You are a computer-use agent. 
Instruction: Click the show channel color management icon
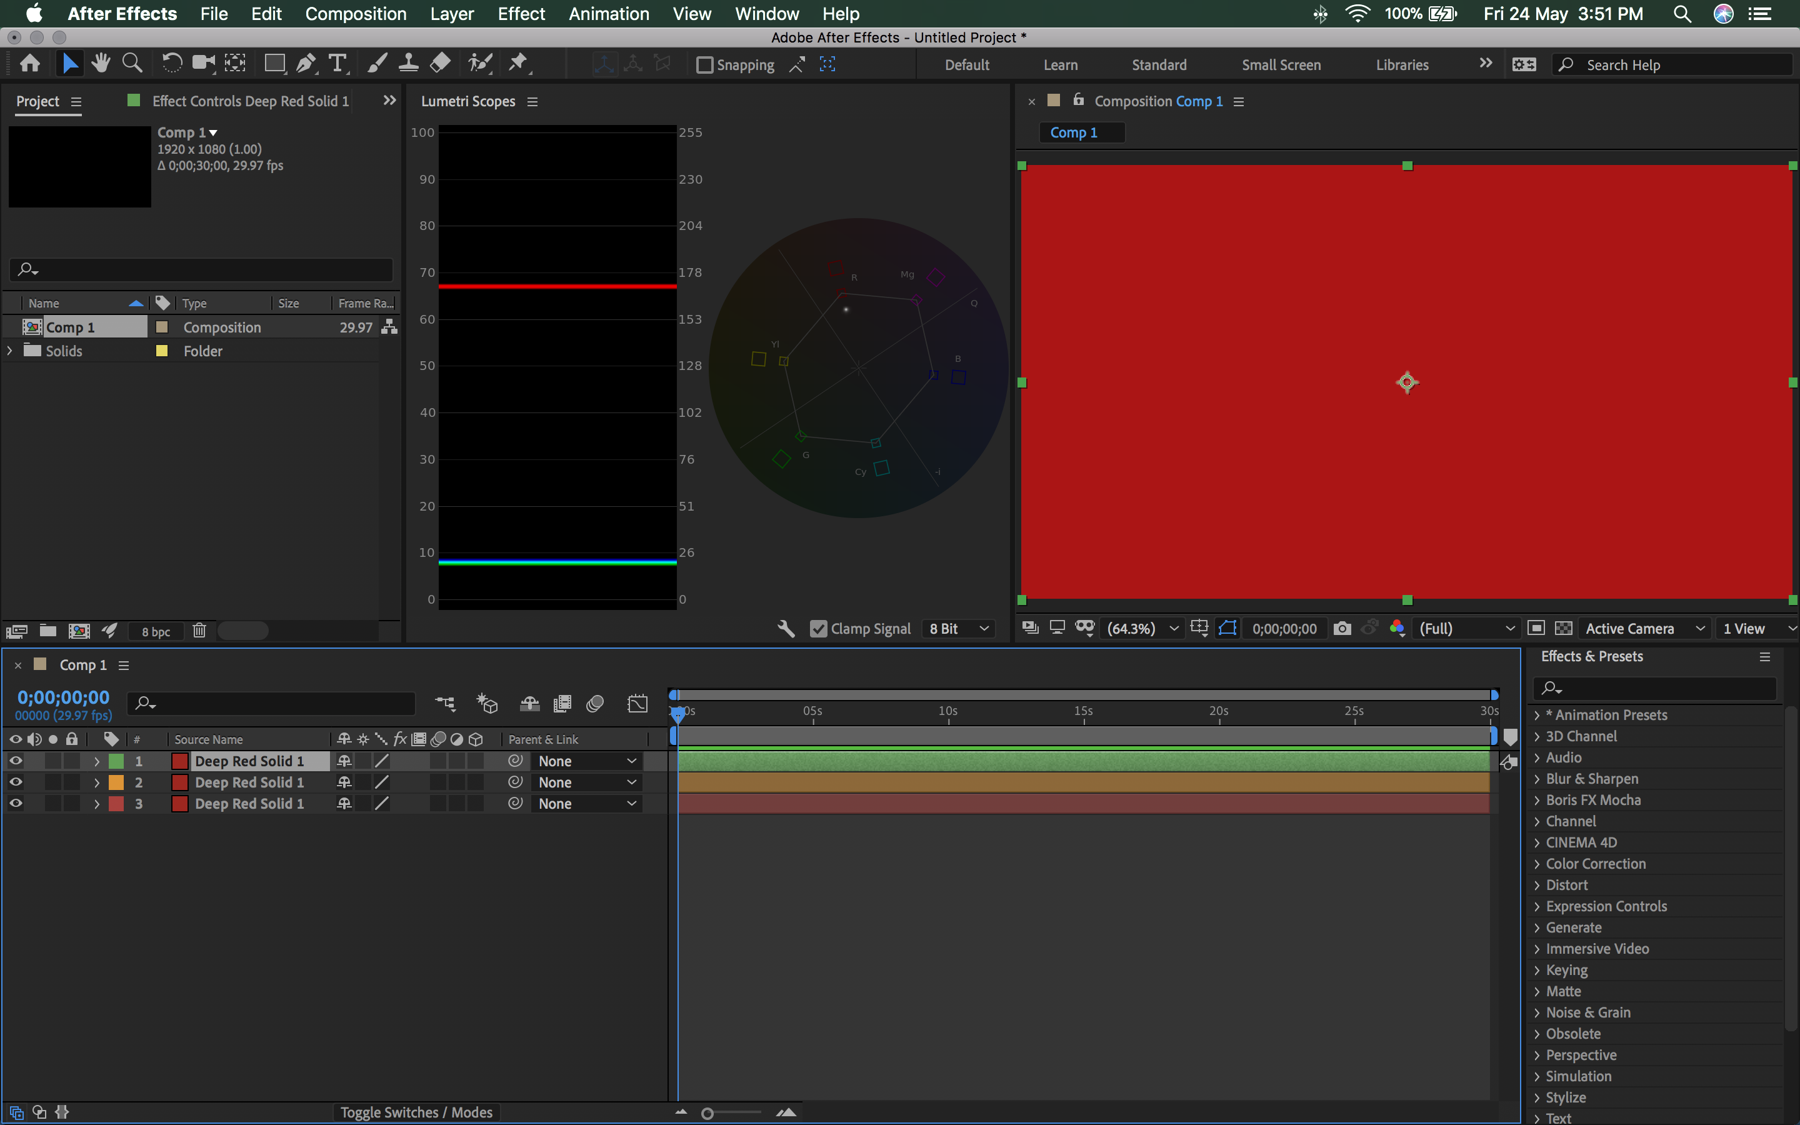[1397, 629]
